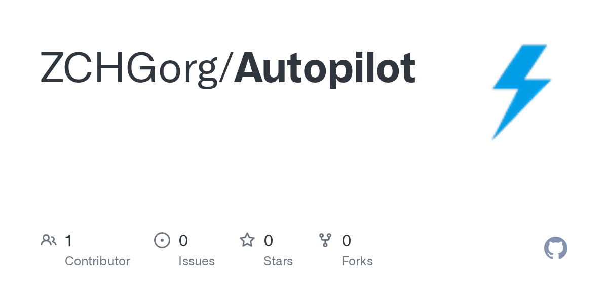The width and height of the screenshot is (608, 304).
Task: Click the contributors people icon
Action: click(48, 240)
